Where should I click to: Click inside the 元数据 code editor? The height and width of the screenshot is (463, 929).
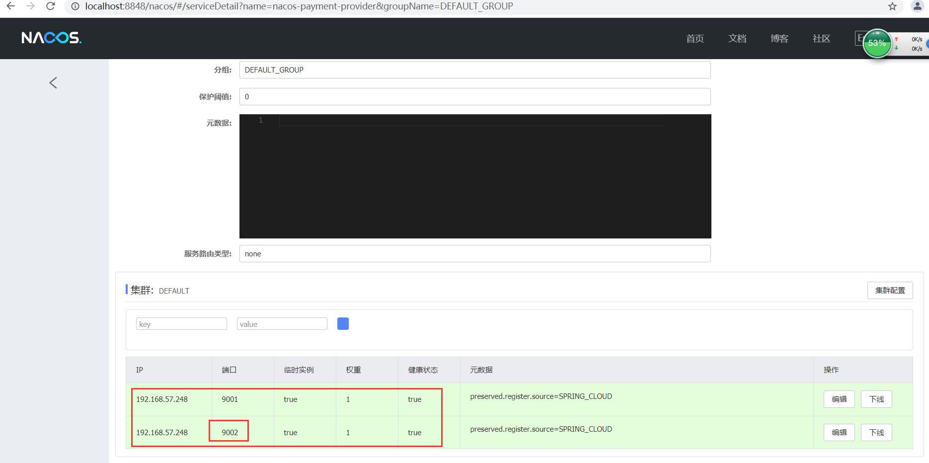coord(475,176)
